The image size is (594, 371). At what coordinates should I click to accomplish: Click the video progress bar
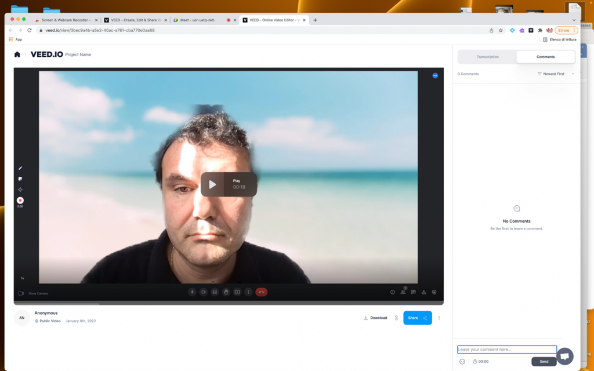229,303
